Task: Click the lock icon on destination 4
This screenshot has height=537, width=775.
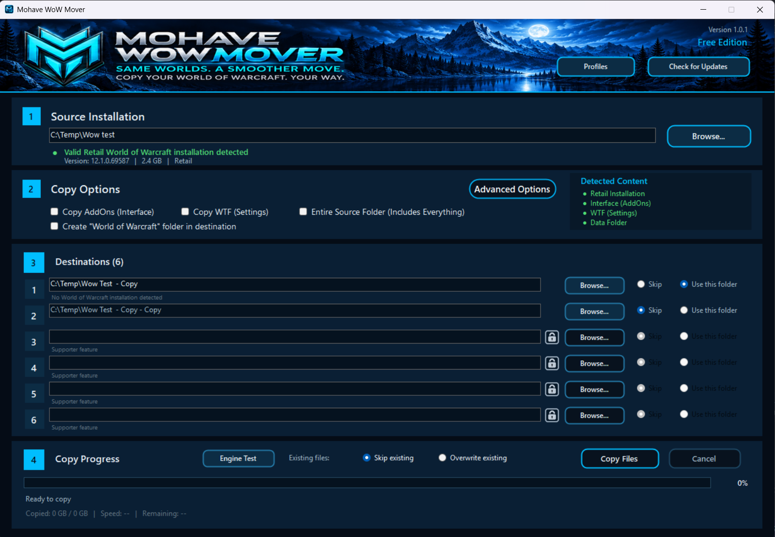Action: click(x=552, y=363)
